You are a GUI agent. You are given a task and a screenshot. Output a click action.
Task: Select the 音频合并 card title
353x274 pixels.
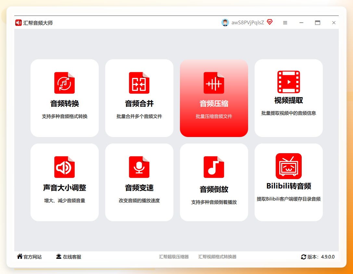pyautogui.click(x=139, y=104)
